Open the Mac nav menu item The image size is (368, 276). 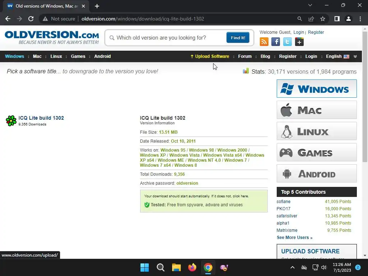[x=37, y=56]
